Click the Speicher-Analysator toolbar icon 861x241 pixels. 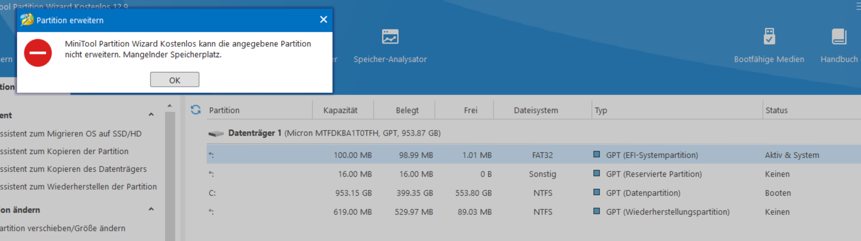390,37
